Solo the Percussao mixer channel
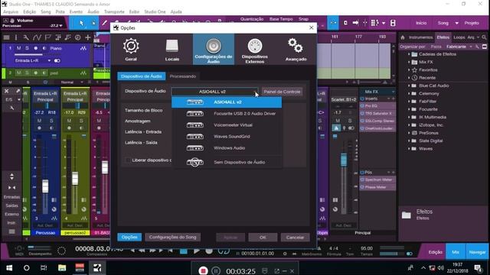This screenshot has height=275, width=490. pyautogui.click(x=51, y=121)
